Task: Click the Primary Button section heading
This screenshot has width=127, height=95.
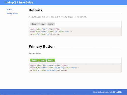Action: (42, 46)
